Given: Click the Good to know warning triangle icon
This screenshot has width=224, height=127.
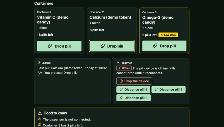Looking at the screenshot, I should tap(40, 113).
